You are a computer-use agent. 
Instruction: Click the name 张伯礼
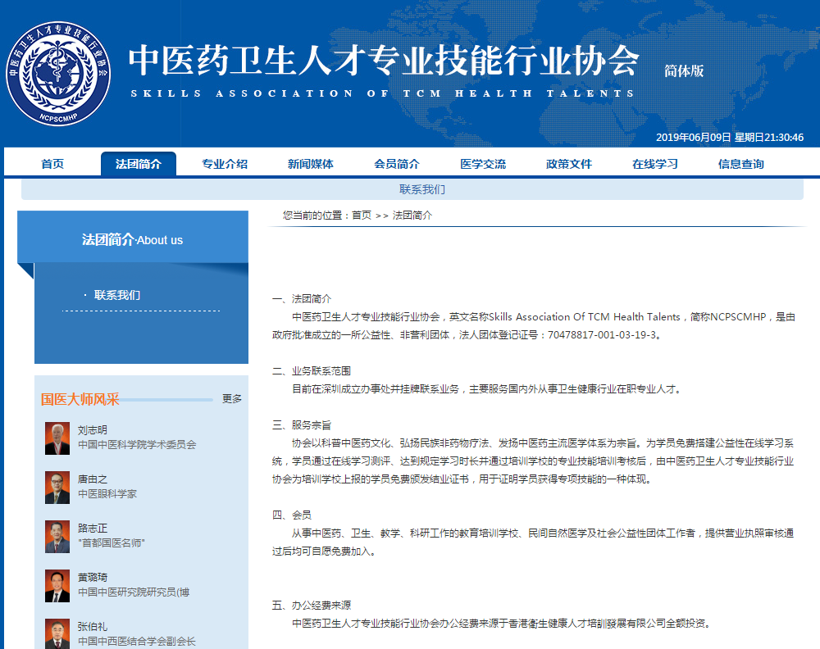pos(93,627)
